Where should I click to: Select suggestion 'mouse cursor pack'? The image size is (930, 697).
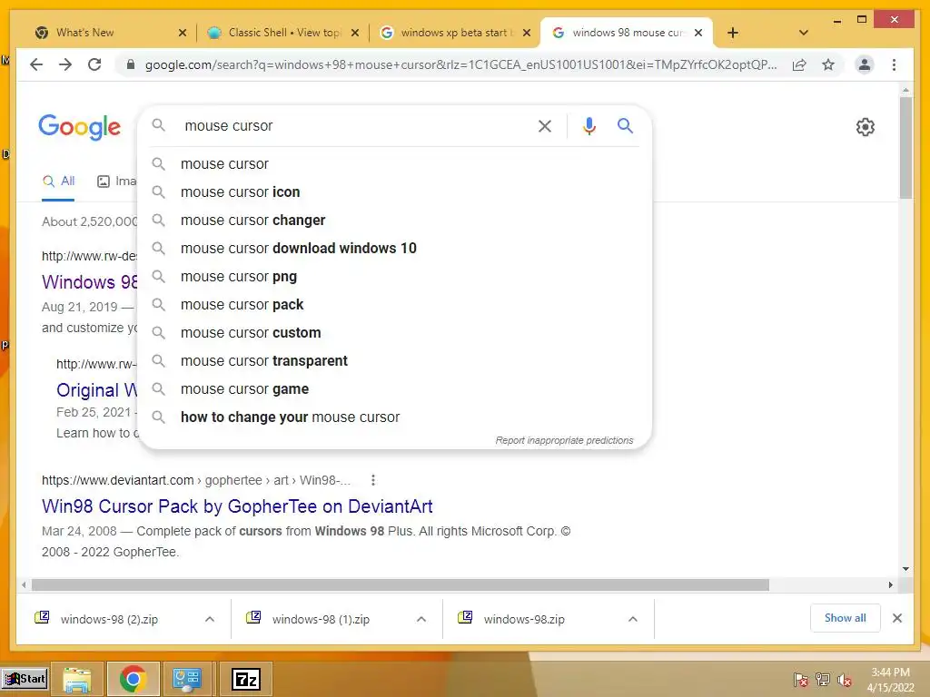395,305
